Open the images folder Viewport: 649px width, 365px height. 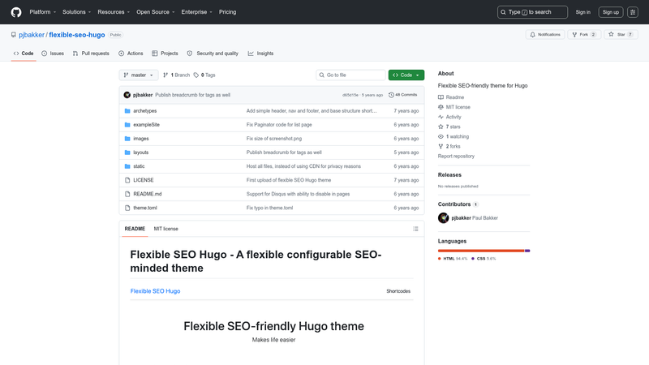140,139
